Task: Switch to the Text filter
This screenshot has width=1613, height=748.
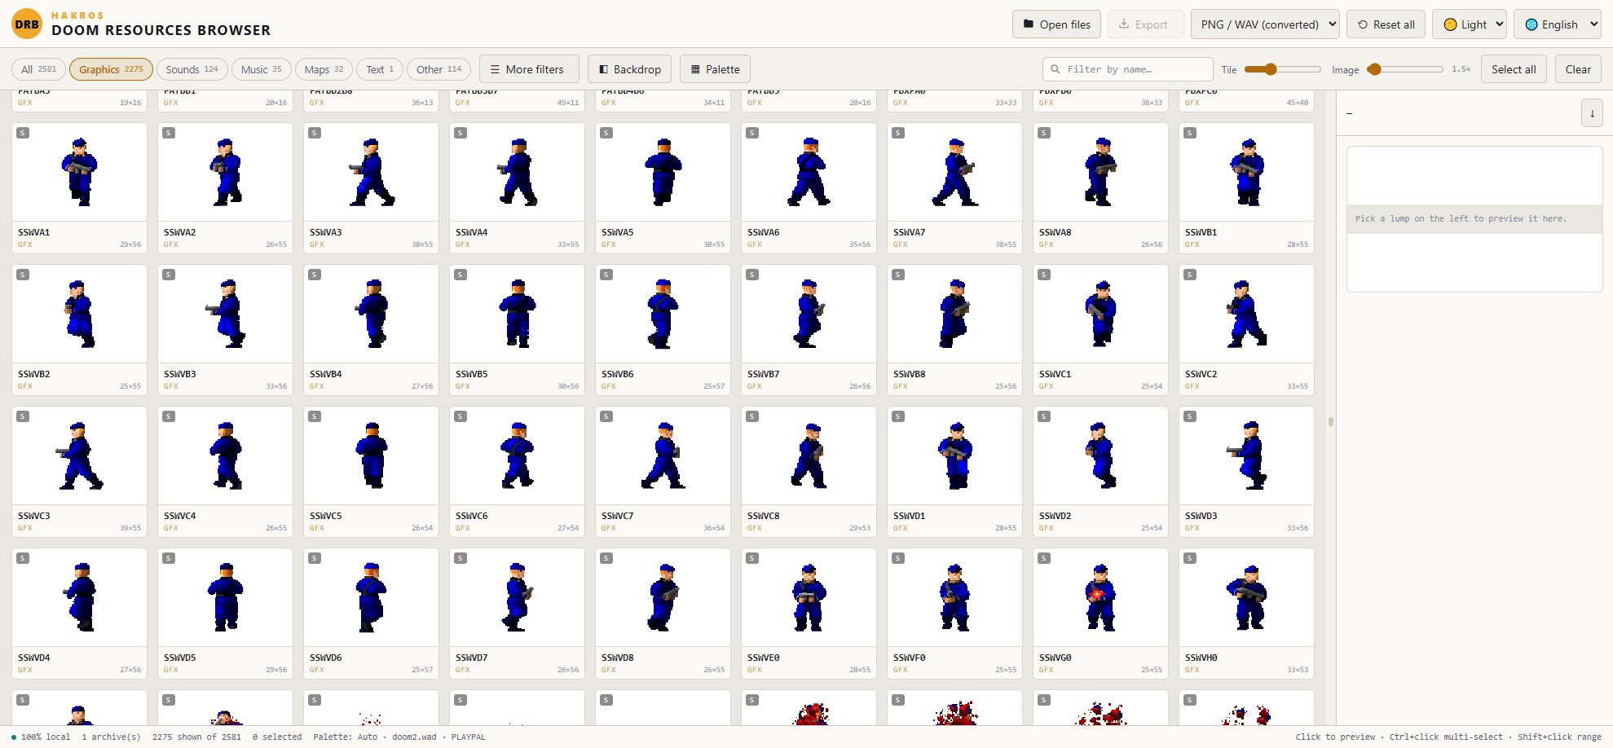Action: coord(380,69)
